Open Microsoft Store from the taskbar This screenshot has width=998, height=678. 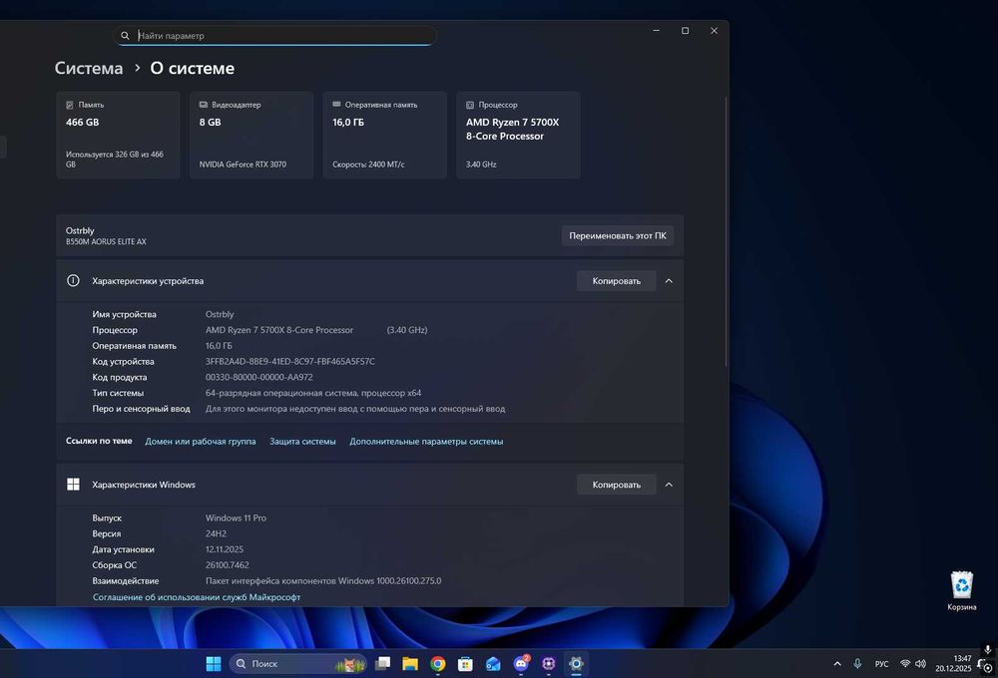[465, 664]
